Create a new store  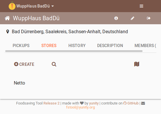point(24,64)
